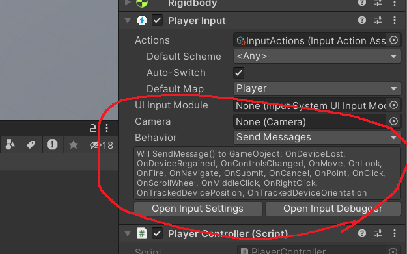Click the Camera label
Viewport: 407px width, 254px height.
pos(153,121)
